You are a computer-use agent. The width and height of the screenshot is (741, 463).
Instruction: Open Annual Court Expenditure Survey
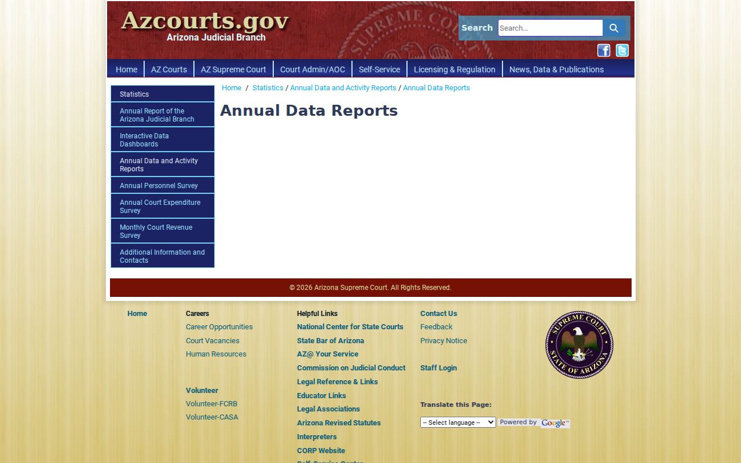click(x=163, y=207)
